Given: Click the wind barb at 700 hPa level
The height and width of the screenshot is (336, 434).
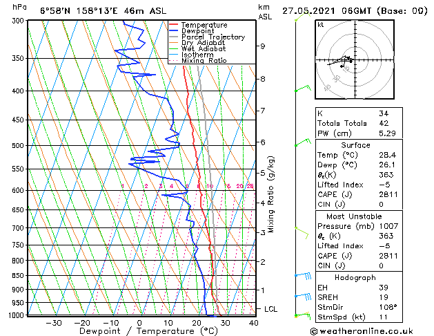Looking at the screenshot, I should (x=302, y=232).
